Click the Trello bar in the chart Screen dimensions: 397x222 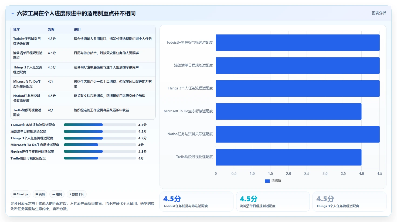pyautogui.click(x=289, y=157)
